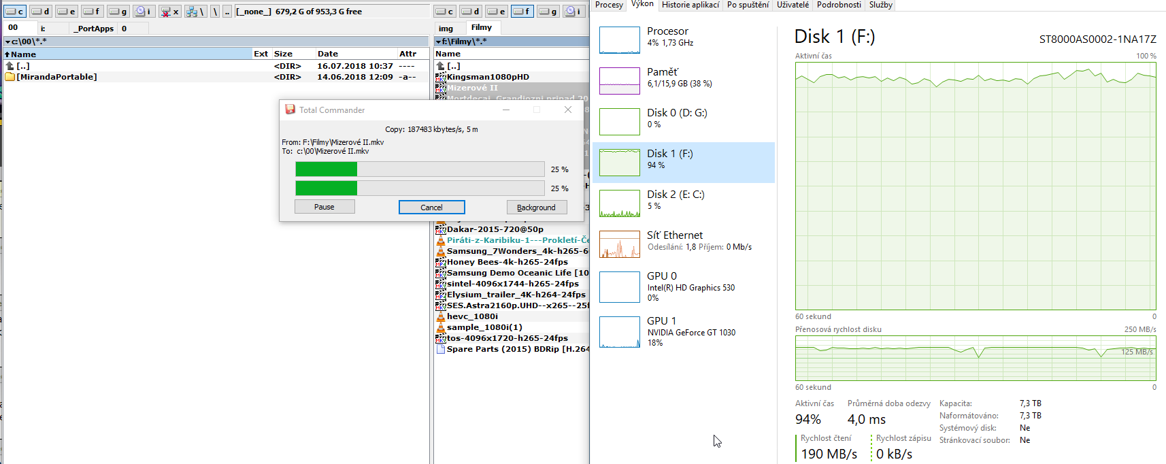
Task: Open Historie aplikací tab in Task Manager
Action: [690, 5]
